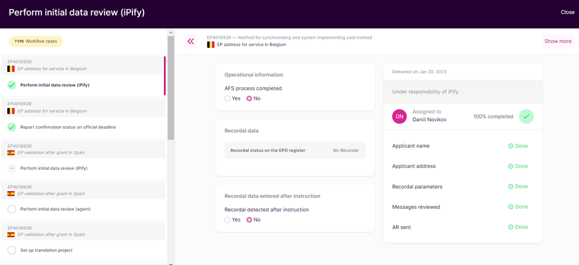Image resolution: width=579 pixels, height=265 pixels.
Task: Click Done status for Applicant name
Action: 518,146
